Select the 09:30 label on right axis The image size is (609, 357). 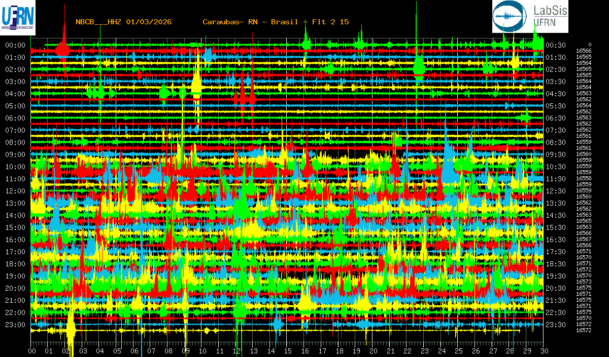coord(555,154)
